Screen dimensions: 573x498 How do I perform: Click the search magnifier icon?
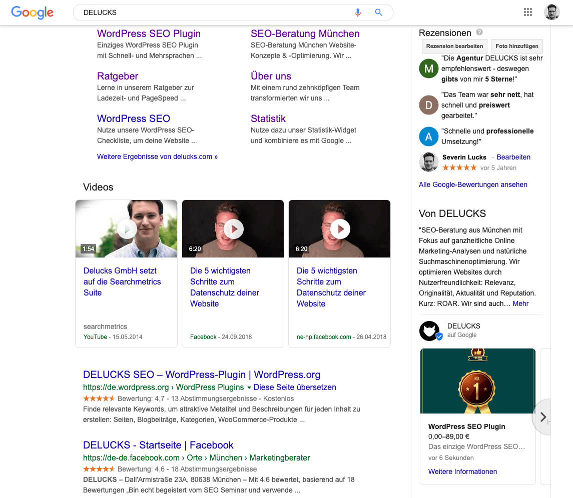(379, 12)
